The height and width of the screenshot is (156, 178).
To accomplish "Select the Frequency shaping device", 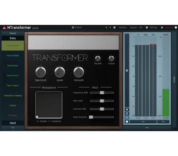I will click(x=13, y=95).
